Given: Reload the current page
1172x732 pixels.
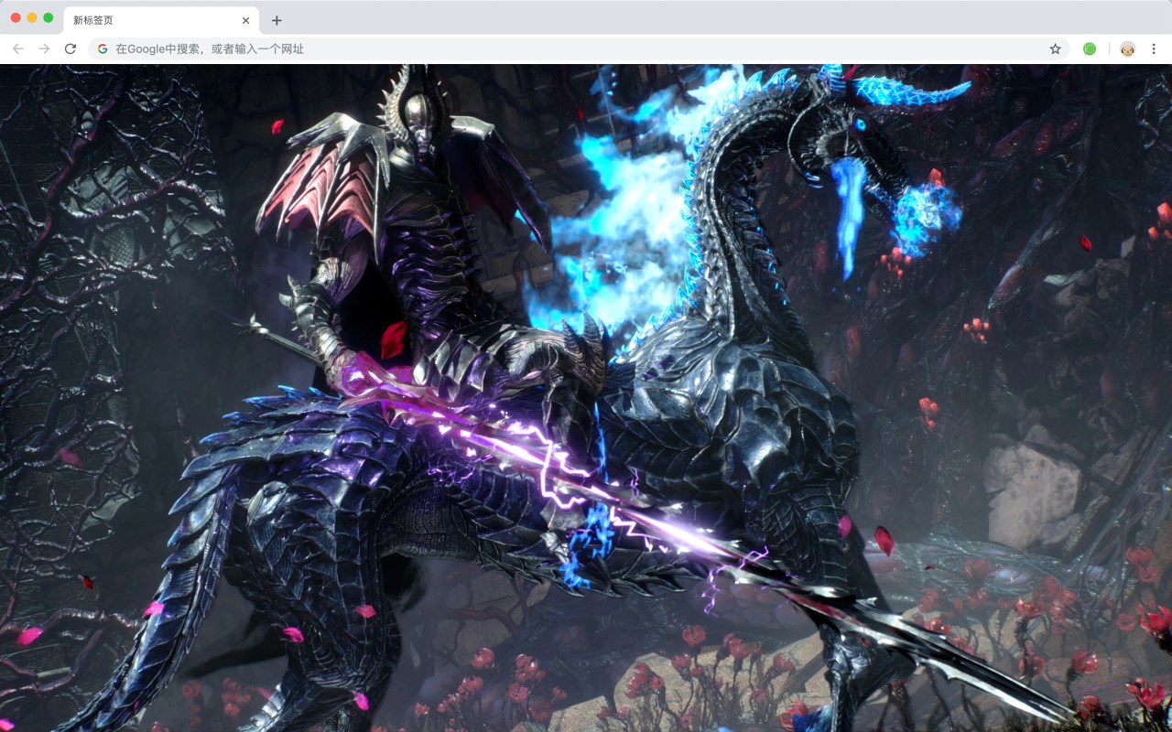Looking at the screenshot, I should [71, 48].
